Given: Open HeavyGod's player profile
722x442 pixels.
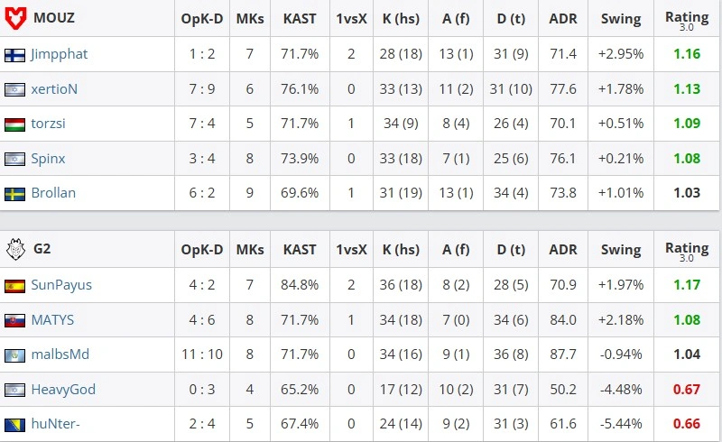Looking at the screenshot, I should 63,390.
